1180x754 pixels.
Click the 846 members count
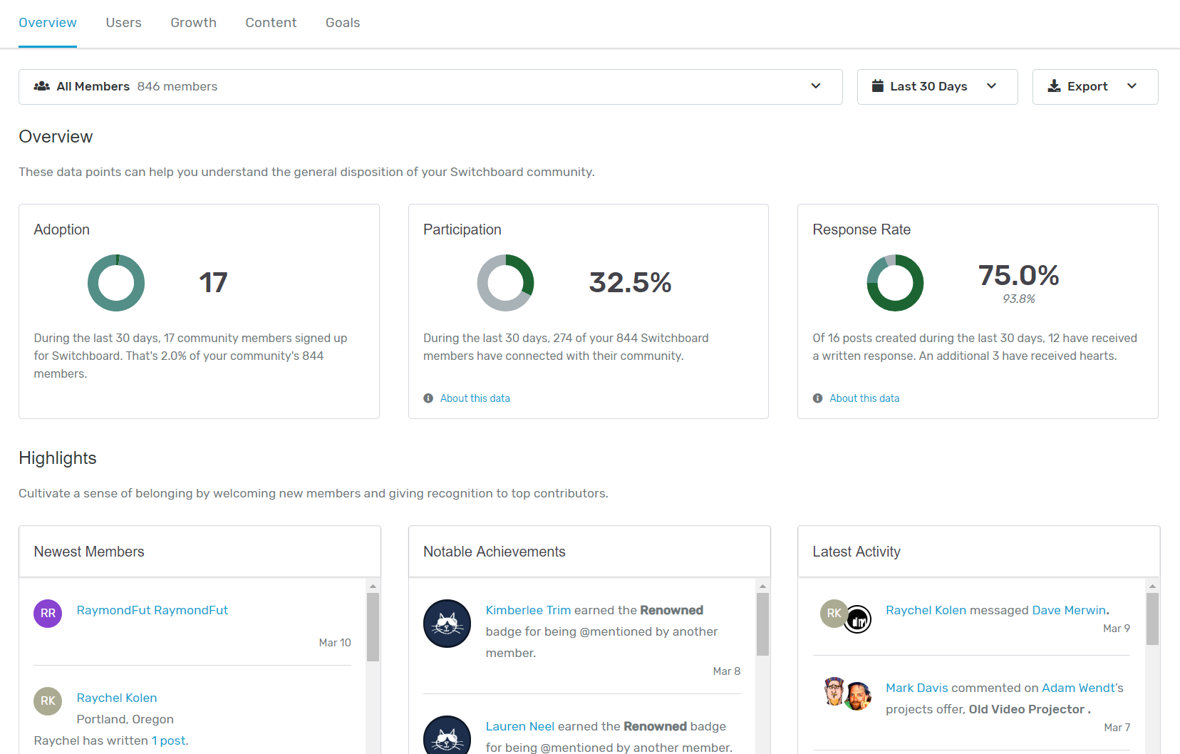177,86
